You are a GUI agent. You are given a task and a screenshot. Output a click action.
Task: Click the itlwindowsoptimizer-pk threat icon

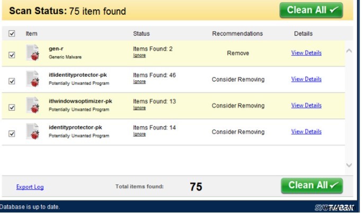[x=33, y=105]
